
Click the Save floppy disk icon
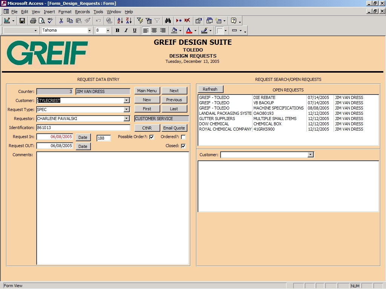pyautogui.click(x=22, y=21)
